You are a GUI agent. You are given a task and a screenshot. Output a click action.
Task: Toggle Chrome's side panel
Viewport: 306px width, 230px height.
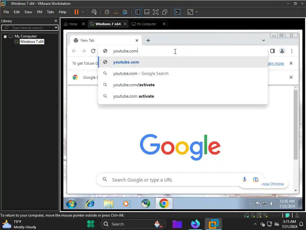(x=273, y=51)
